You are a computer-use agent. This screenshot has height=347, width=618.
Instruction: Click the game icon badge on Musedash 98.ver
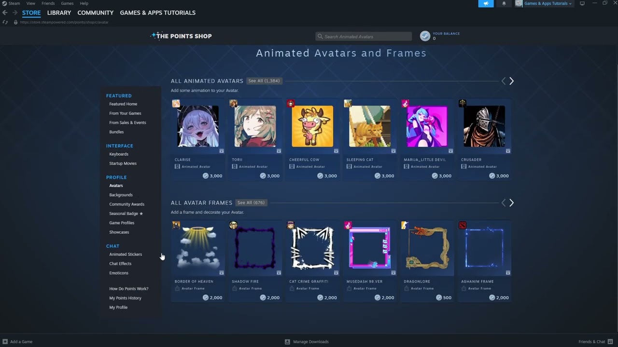[x=348, y=225]
